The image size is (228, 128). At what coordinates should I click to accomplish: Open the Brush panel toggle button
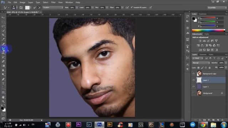pos(21,7)
